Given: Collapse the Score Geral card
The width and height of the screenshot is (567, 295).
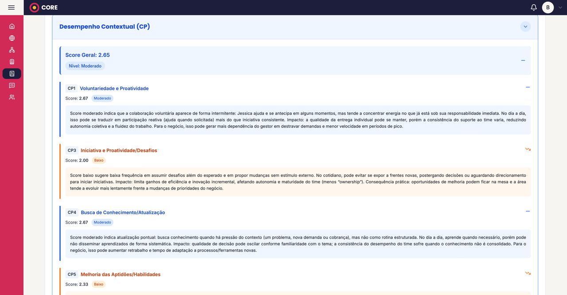Looking at the screenshot, I should (523, 60).
